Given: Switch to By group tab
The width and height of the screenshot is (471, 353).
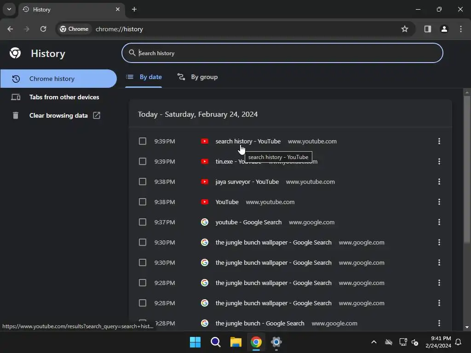Looking at the screenshot, I should pyautogui.click(x=197, y=77).
